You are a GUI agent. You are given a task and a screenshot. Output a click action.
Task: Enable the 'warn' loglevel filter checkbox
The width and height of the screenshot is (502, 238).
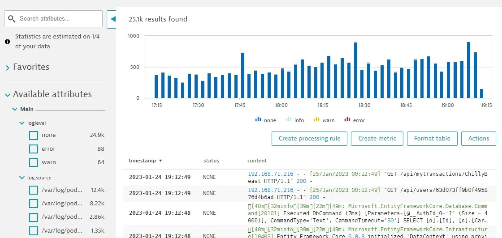34,162
